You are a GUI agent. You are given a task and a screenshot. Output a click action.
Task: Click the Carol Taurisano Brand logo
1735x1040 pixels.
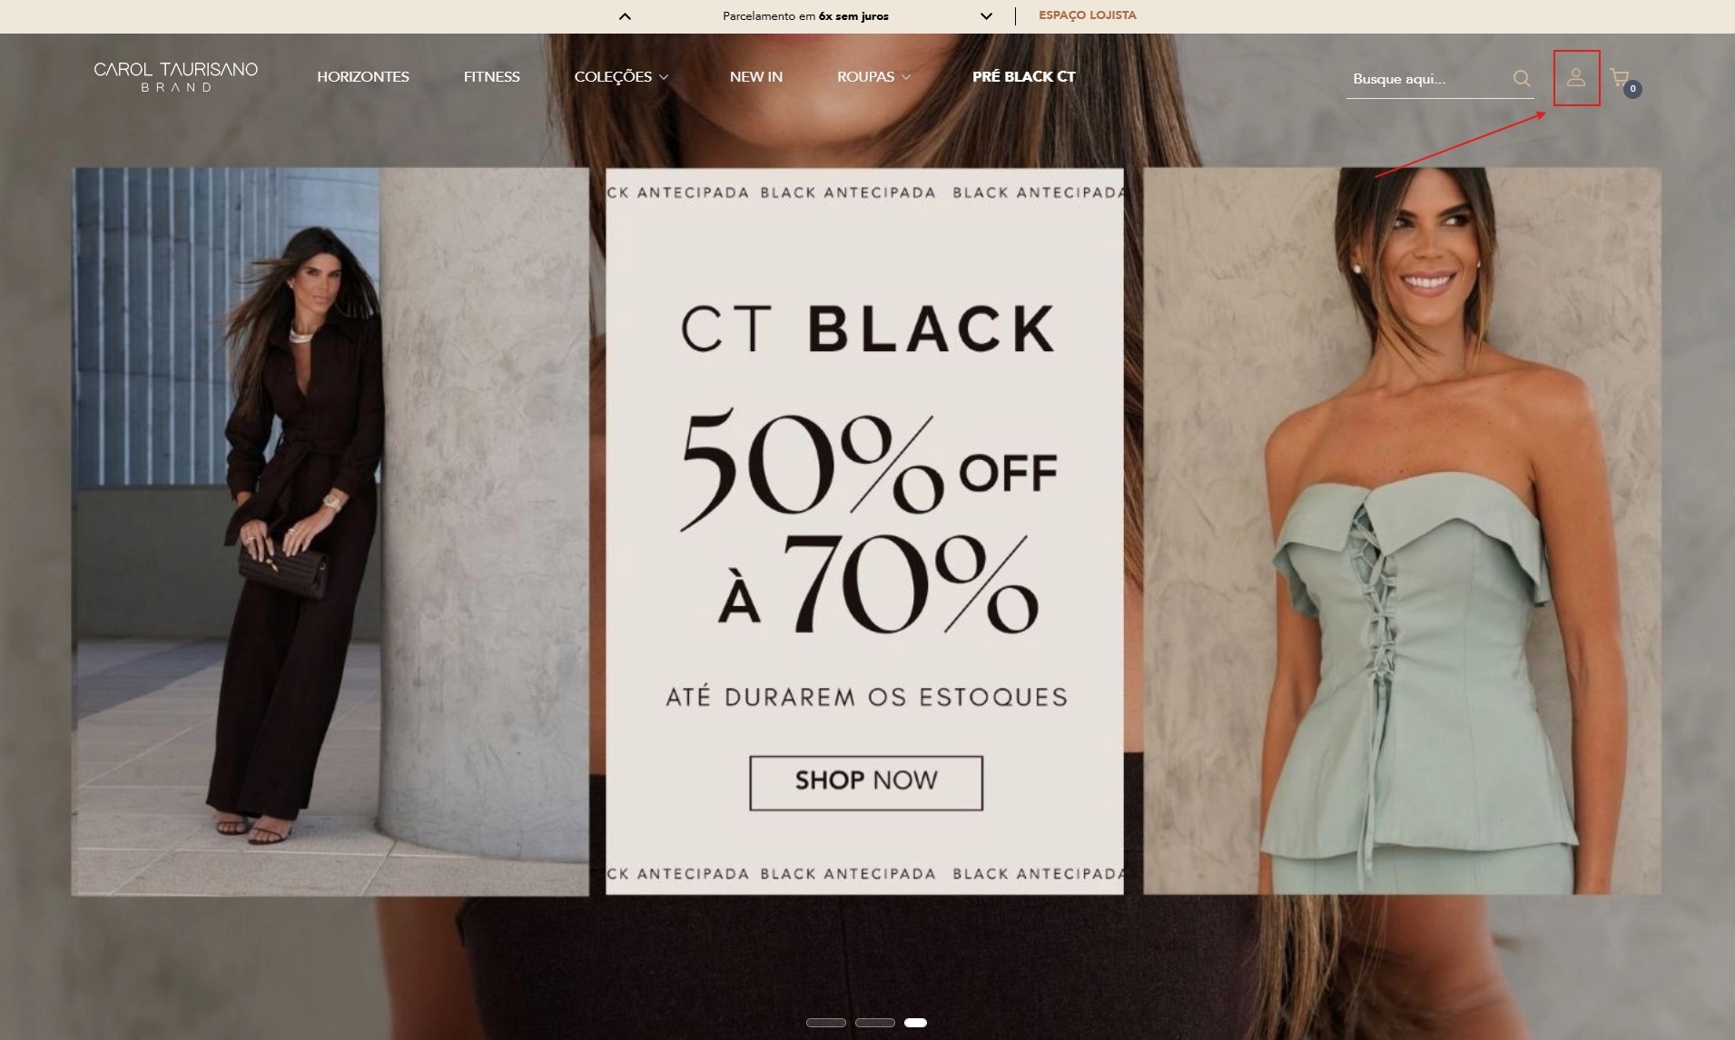(176, 77)
